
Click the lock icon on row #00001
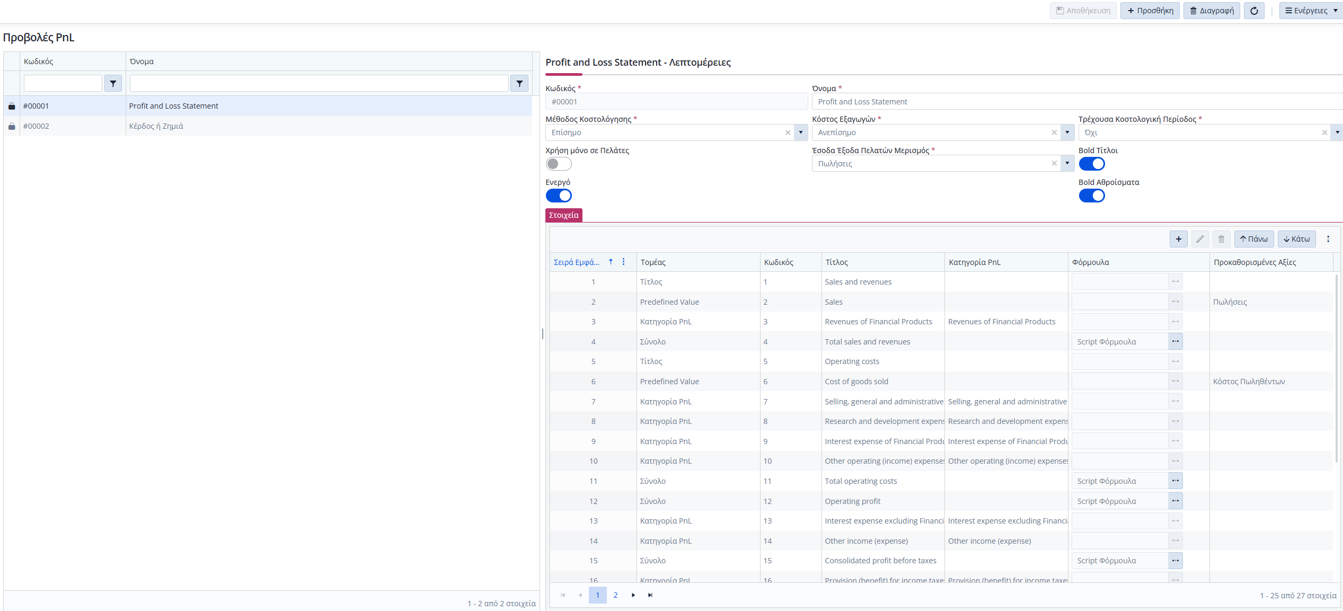[x=12, y=106]
